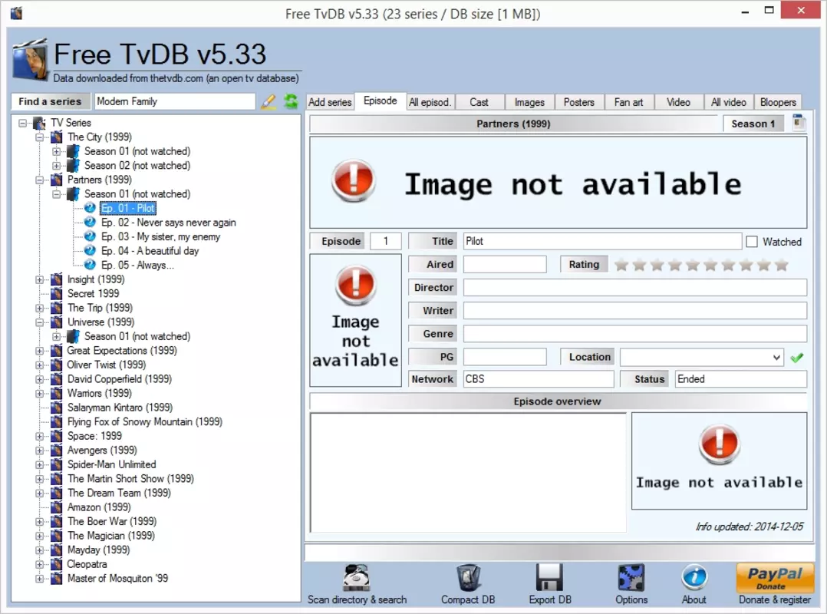Set rating to the fifth star
The image size is (827, 614).
coord(693,265)
